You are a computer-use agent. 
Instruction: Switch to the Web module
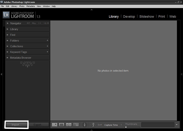173,16
